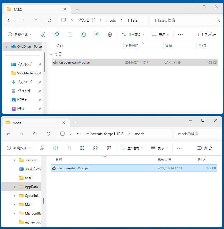Open the more options ellipsis in the 1.12.2 window

(x=180, y=34)
